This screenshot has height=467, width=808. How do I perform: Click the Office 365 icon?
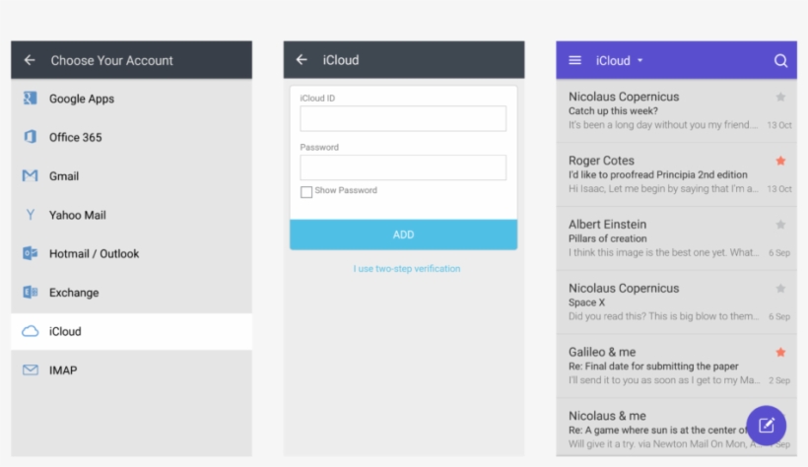click(x=30, y=137)
